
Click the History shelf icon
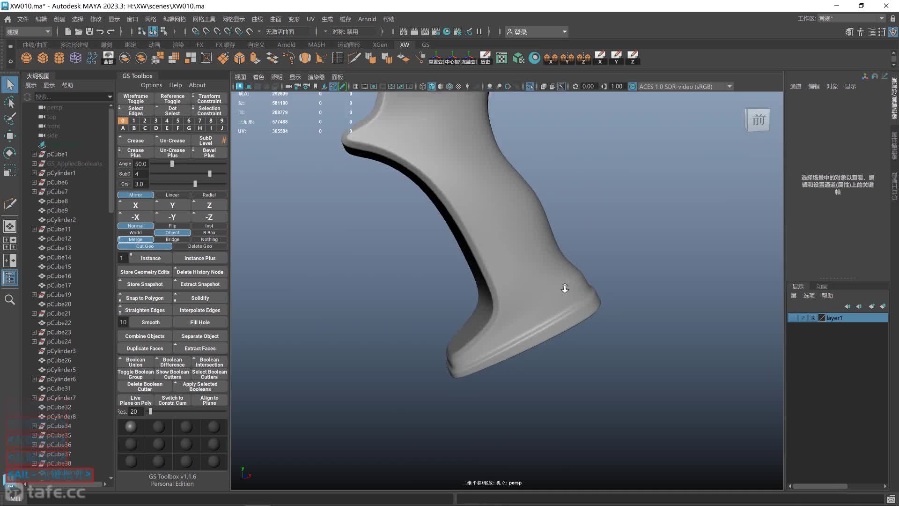pyautogui.click(x=485, y=58)
